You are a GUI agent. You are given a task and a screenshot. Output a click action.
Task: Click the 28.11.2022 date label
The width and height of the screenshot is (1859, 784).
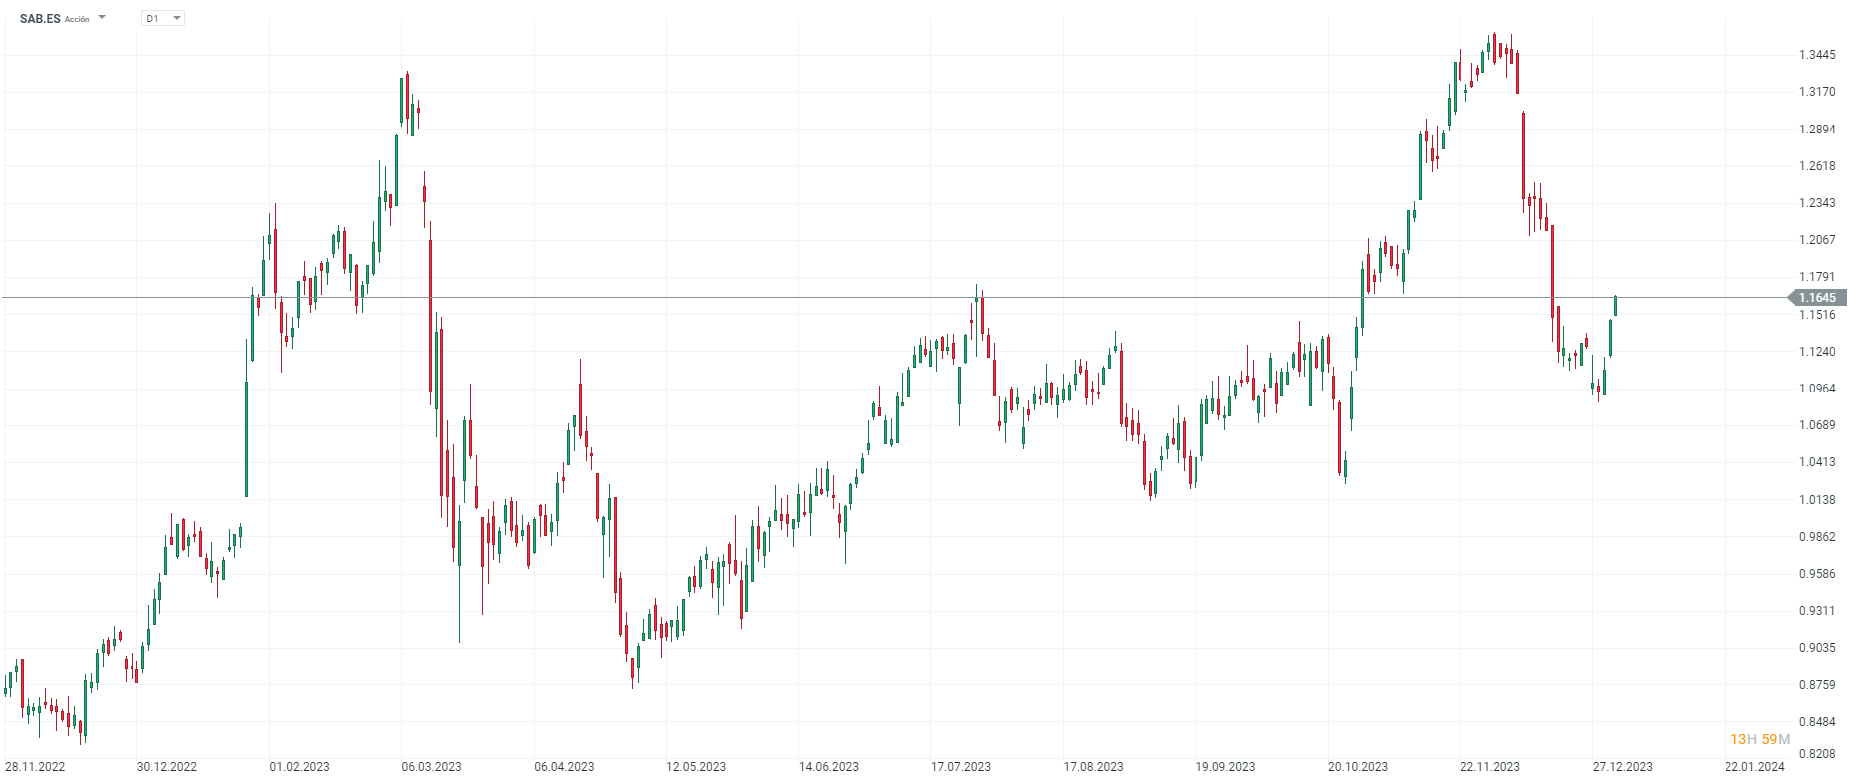[35, 767]
